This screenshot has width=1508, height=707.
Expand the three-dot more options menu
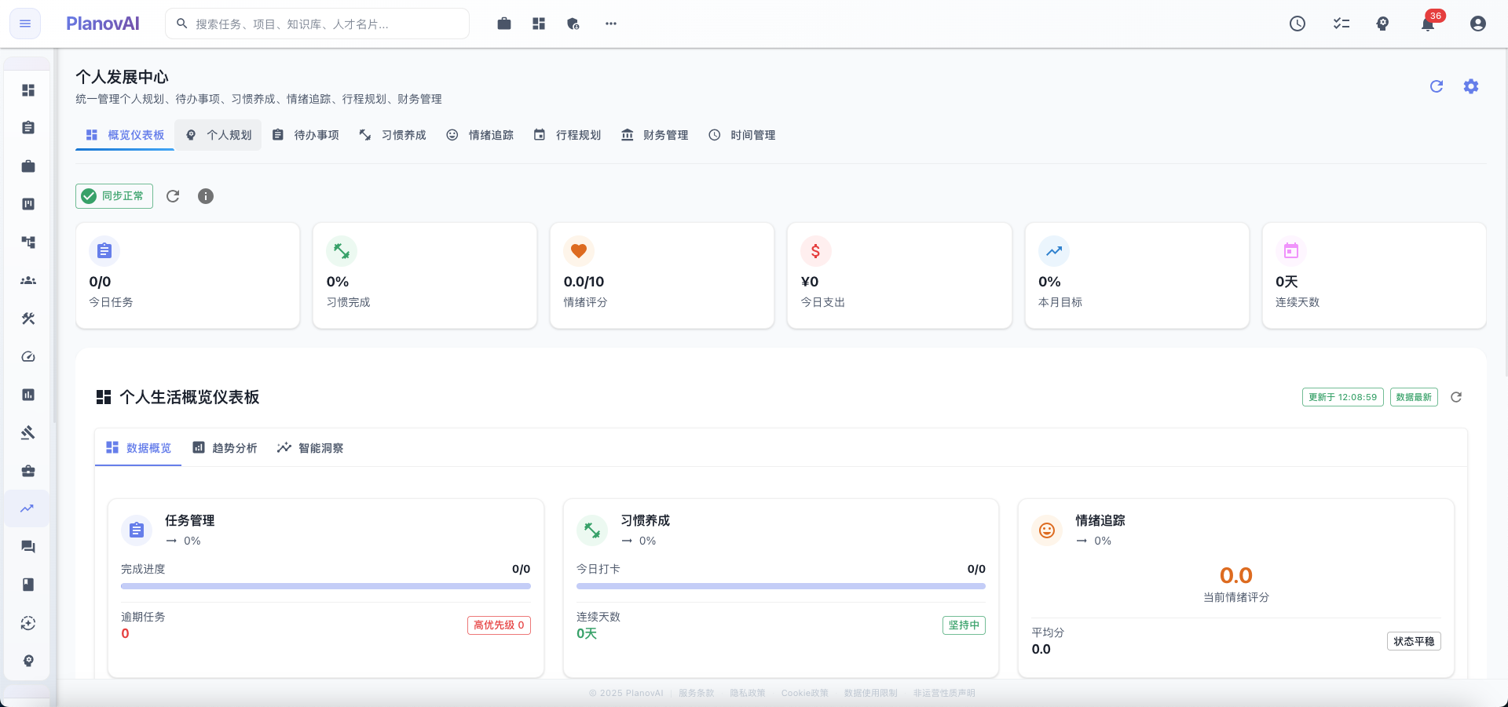[611, 24]
